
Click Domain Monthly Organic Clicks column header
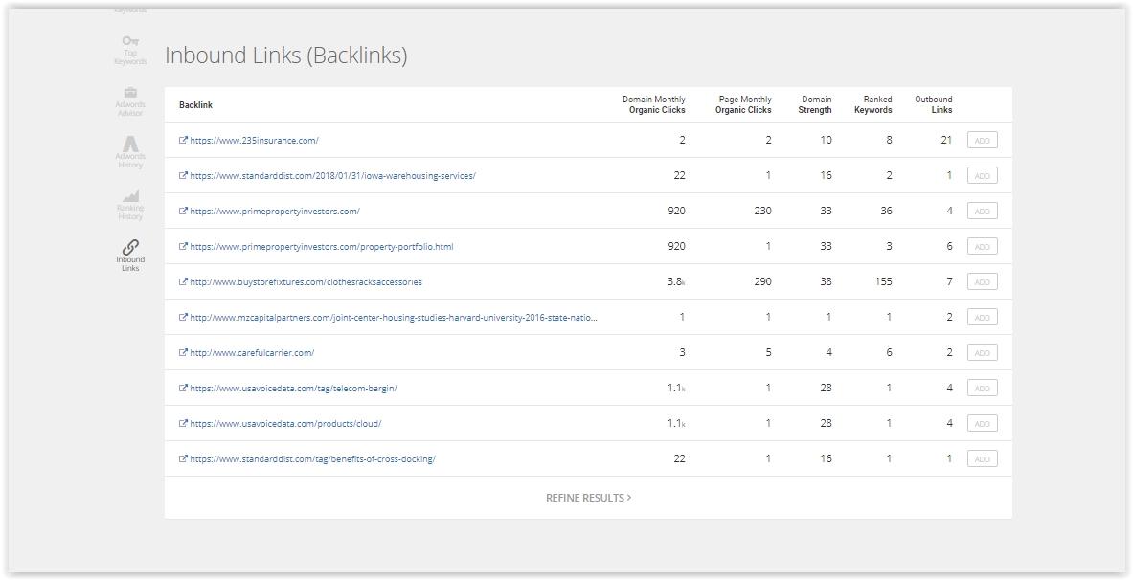coord(654,104)
